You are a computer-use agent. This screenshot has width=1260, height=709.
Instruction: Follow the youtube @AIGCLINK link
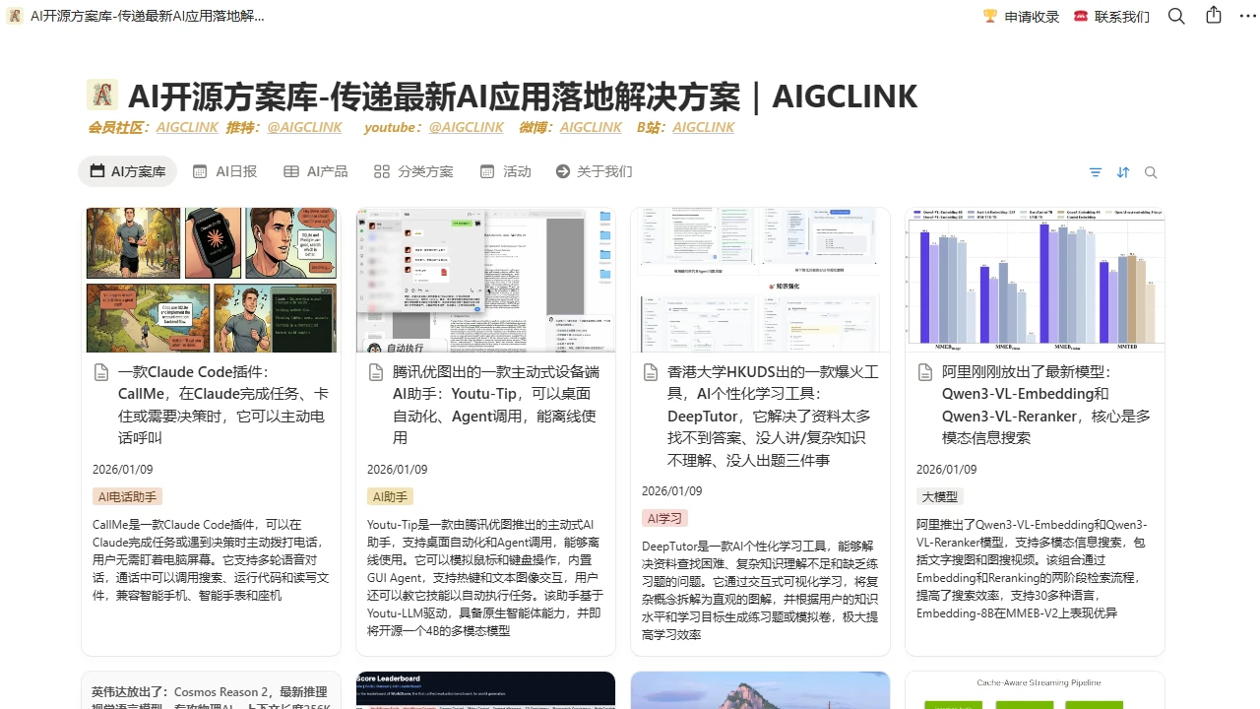[x=466, y=127]
